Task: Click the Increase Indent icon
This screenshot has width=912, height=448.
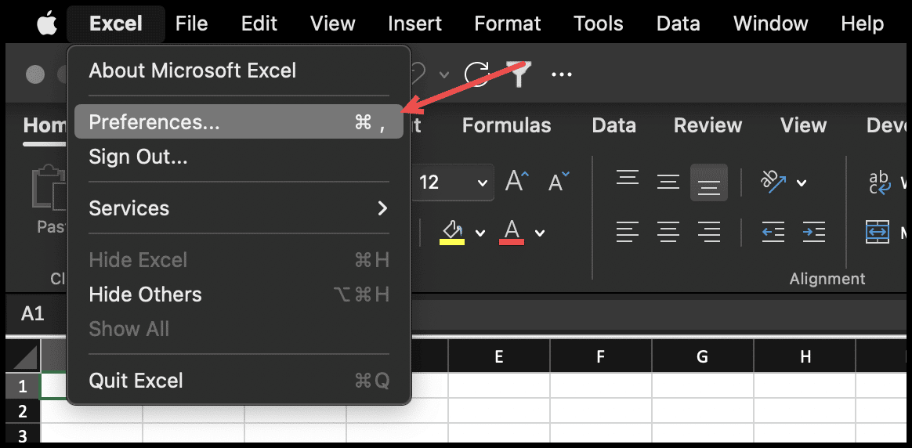Action: coord(814,233)
